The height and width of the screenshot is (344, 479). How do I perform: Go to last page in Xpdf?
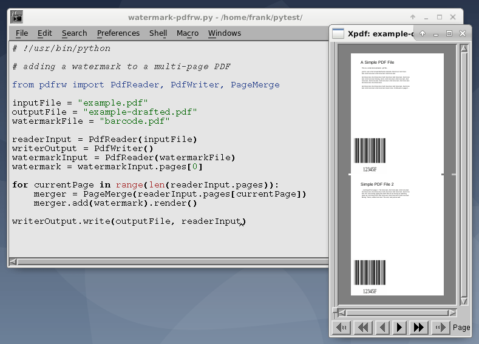pos(441,328)
